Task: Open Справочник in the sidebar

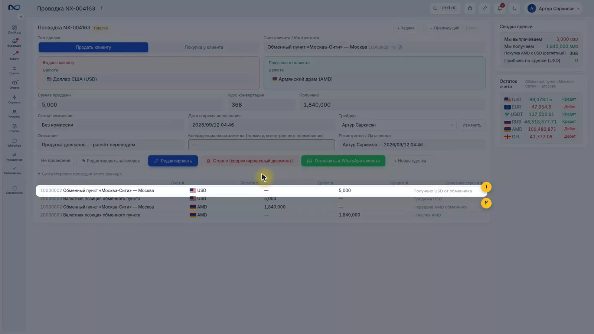Action: (14, 190)
